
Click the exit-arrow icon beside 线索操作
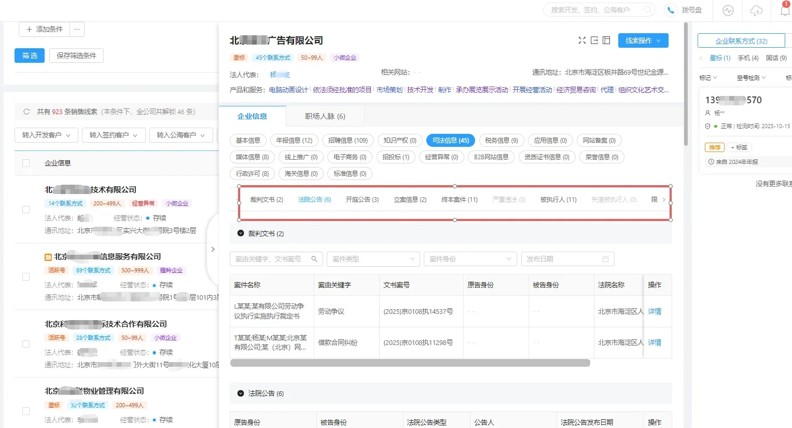point(594,40)
